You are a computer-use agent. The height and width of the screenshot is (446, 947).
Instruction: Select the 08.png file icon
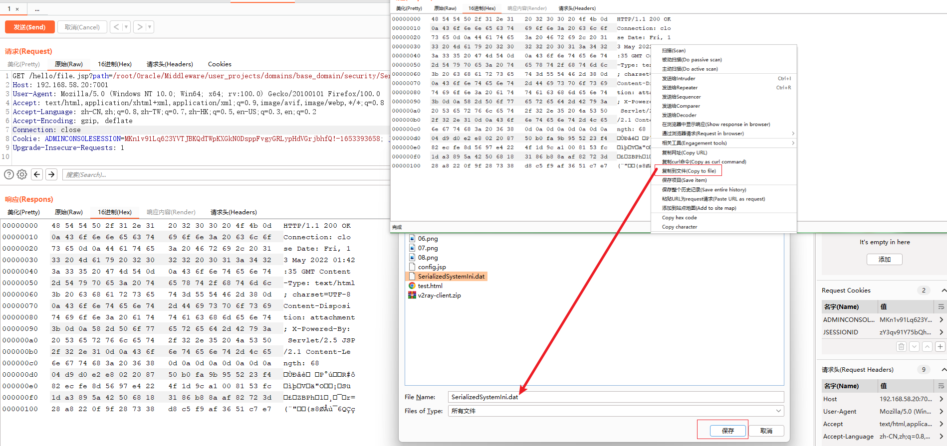coord(412,257)
